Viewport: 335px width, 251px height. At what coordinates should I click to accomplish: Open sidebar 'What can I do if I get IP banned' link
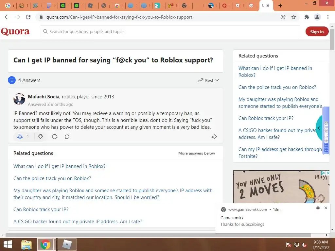click(275, 72)
